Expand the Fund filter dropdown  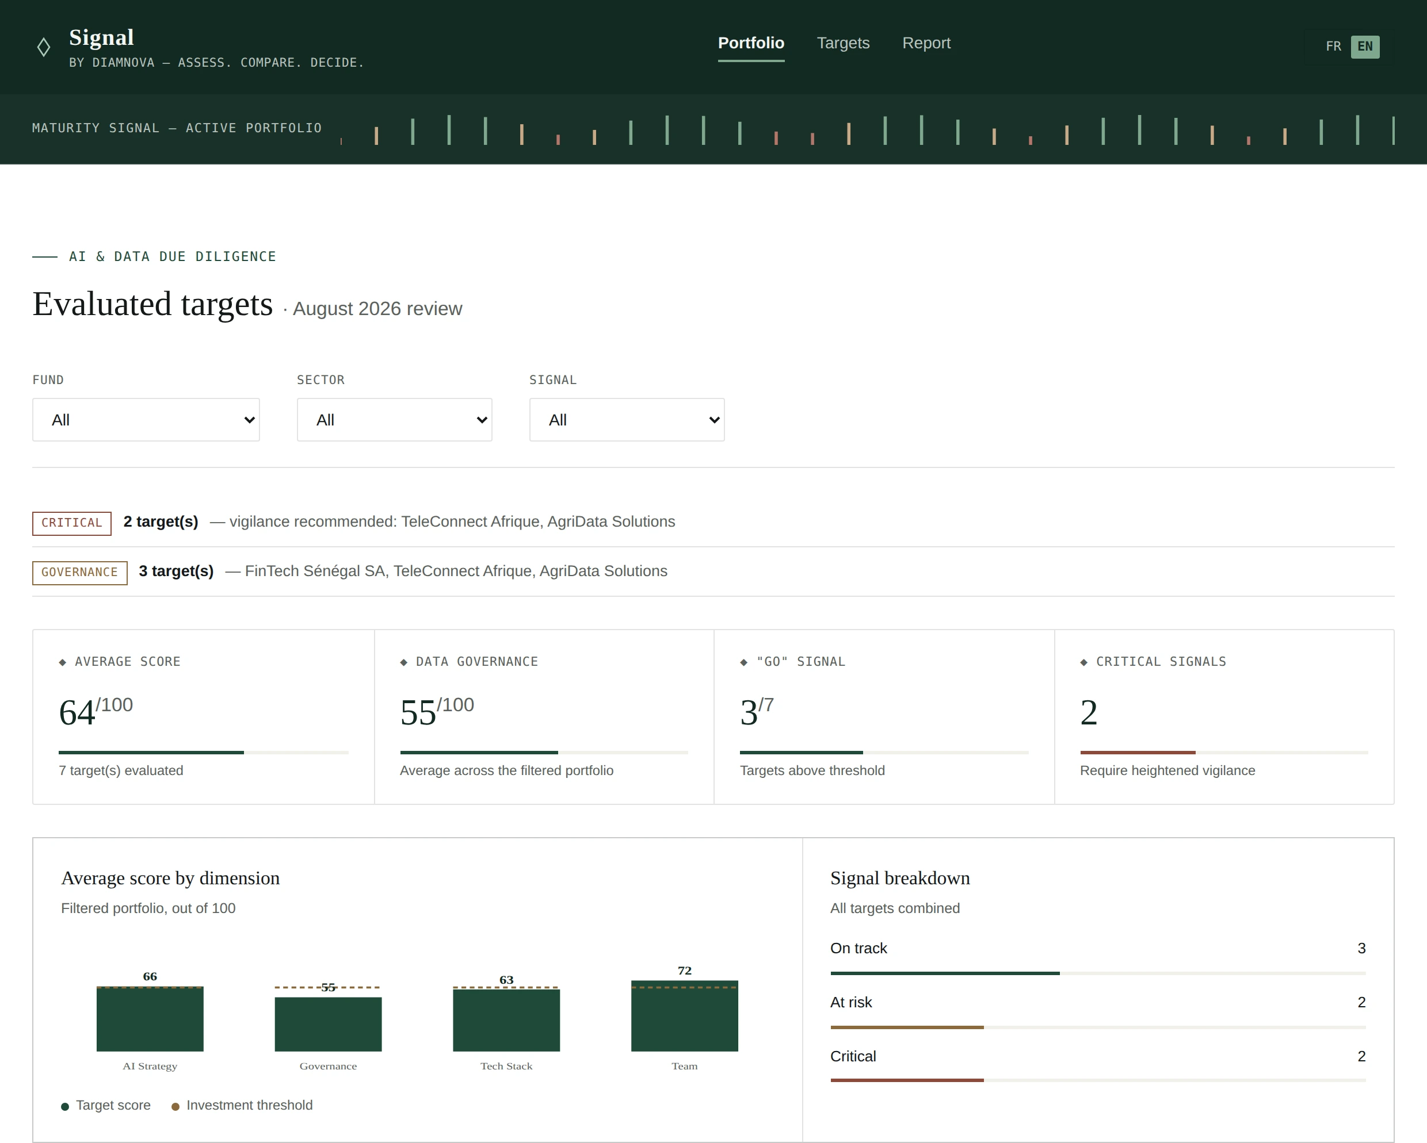pyautogui.click(x=146, y=419)
